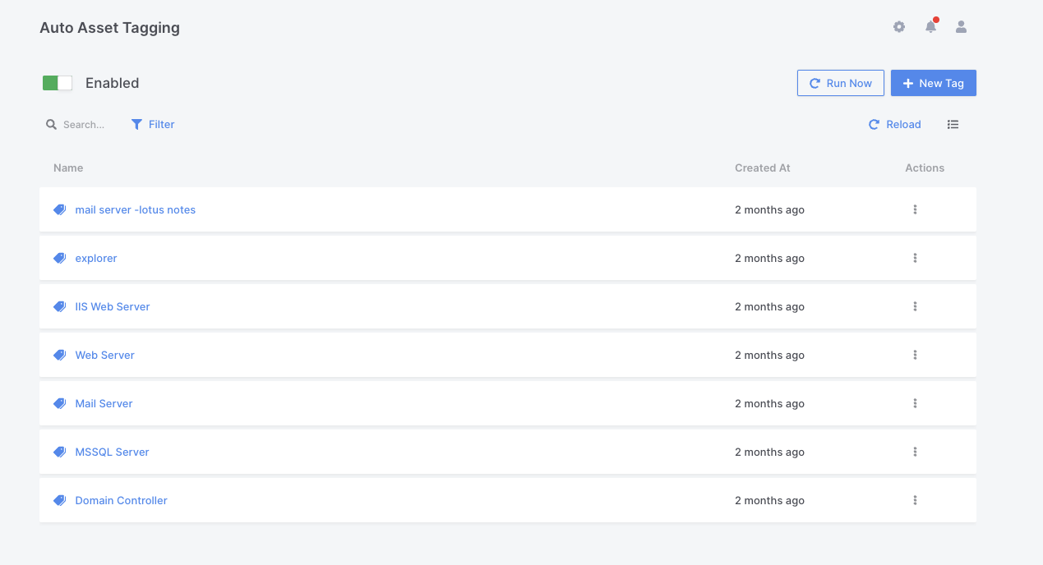Click the search magnifier icon
The image size is (1043, 565).
point(51,125)
